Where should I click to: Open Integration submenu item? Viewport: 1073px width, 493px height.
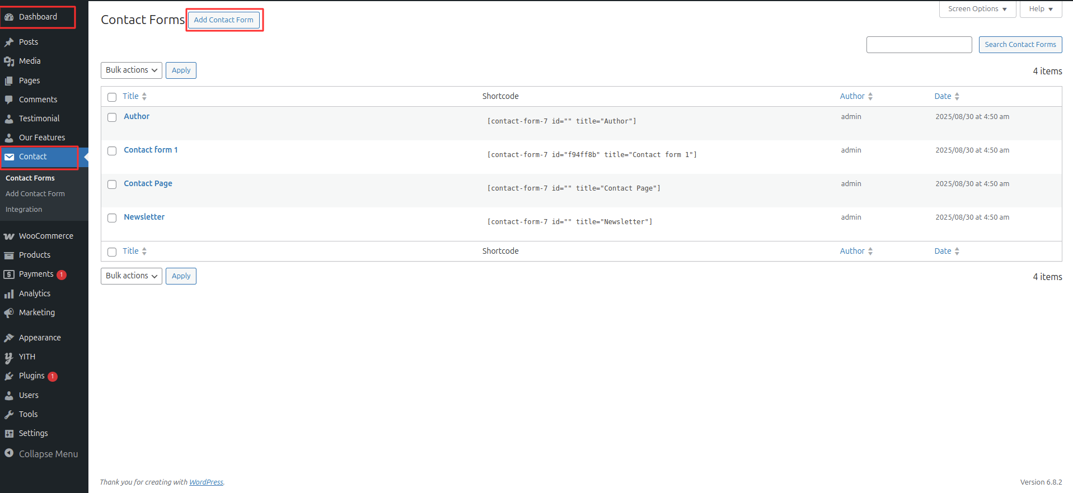pyautogui.click(x=24, y=209)
